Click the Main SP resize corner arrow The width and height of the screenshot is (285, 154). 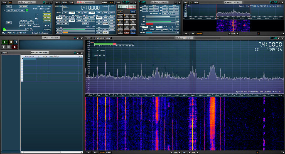[x=282, y=152]
